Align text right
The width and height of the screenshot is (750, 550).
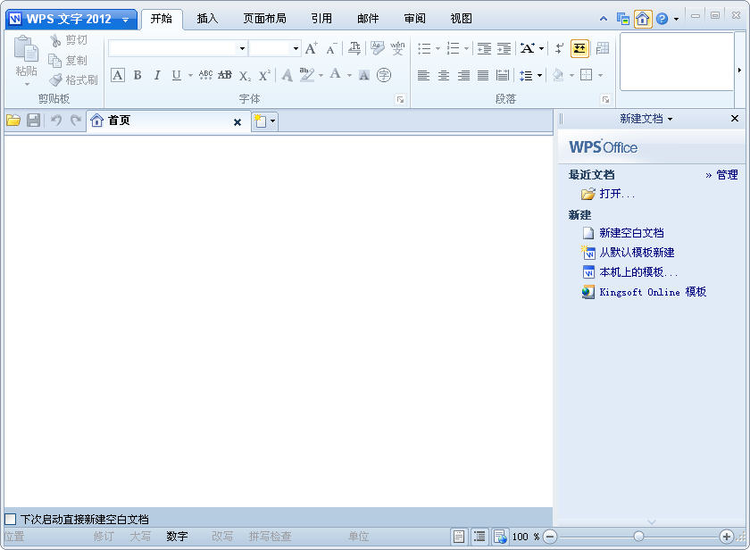pos(463,75)
